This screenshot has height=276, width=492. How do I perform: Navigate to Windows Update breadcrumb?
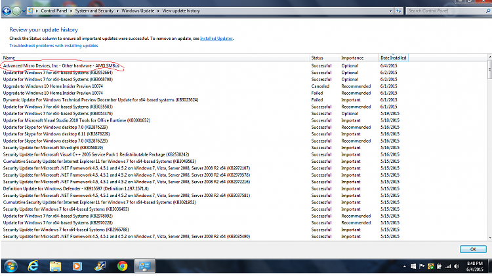[x=138, y=10]
